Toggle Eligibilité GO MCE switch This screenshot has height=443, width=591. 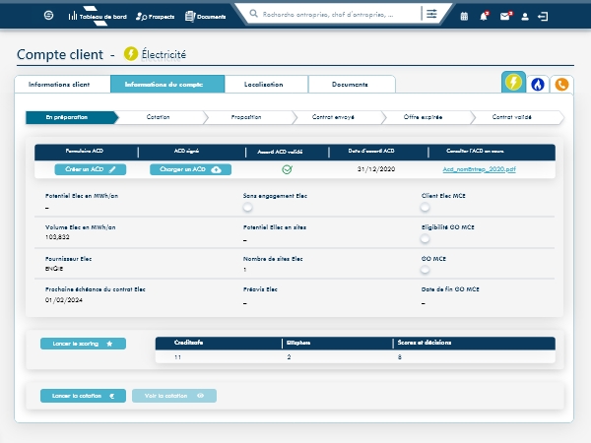pos(425,238)
